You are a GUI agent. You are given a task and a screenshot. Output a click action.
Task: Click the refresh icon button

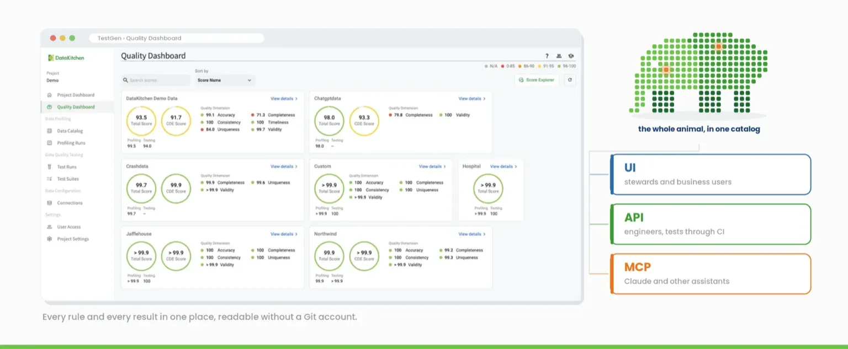570,80
